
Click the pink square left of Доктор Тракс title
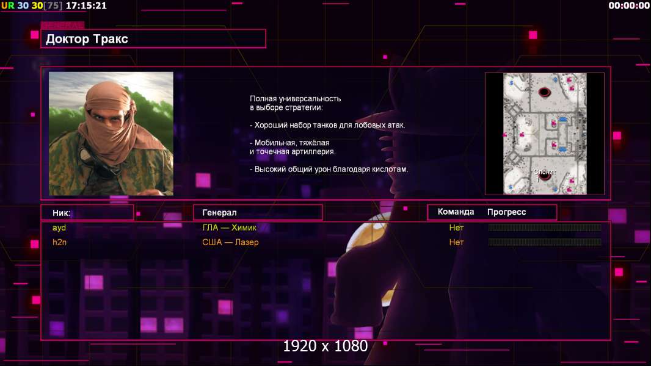(34, 35)
